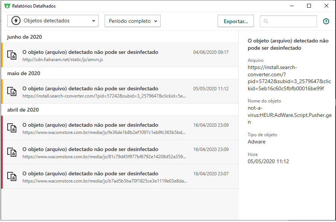This screenshot has width=336, height=222.
Task: Maximize the Relatórios Detalhados window
Action: [309, 6]
